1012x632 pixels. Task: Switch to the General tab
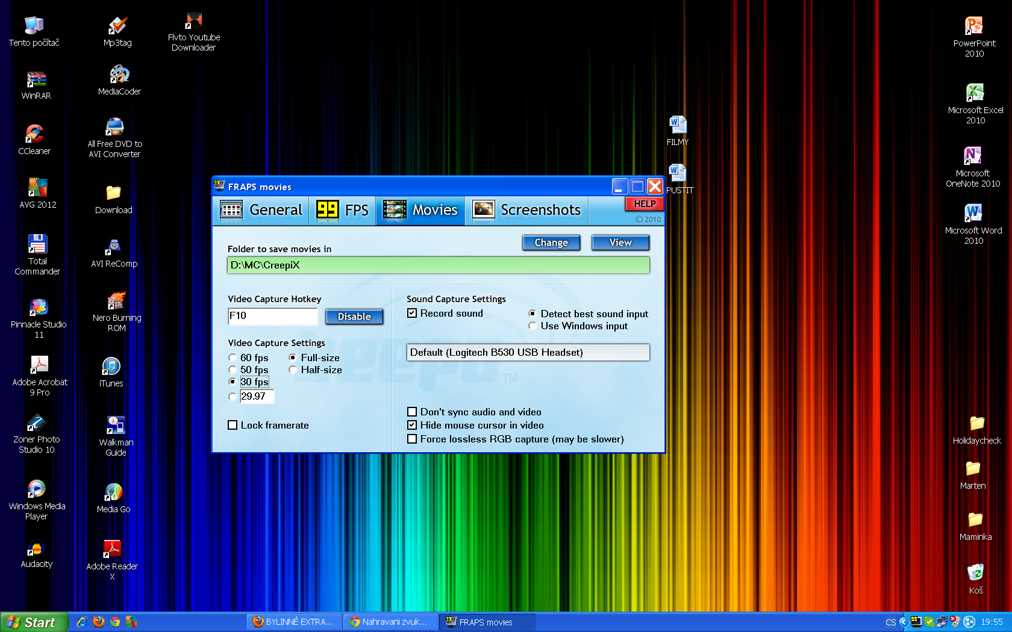coord(261,210)
